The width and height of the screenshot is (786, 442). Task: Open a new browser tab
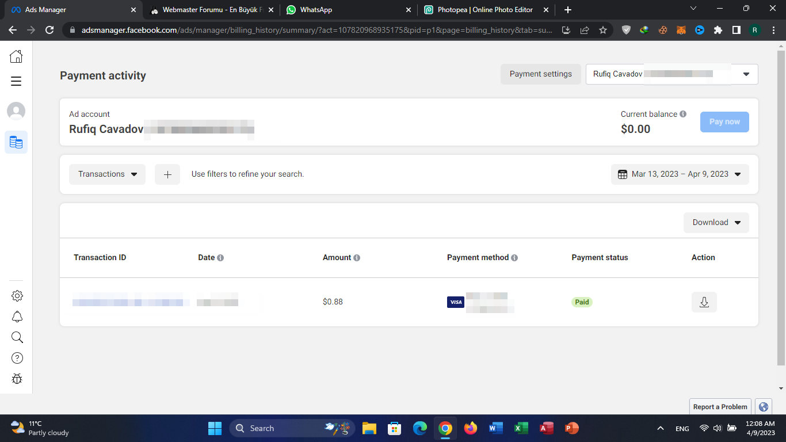click(568, 10)
